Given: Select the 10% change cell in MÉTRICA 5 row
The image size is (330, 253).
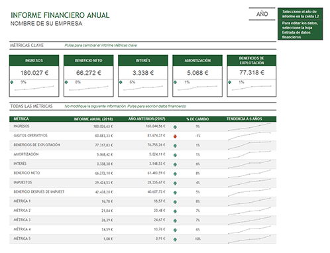Looking at the screenshot, I should tap(197, 239).
